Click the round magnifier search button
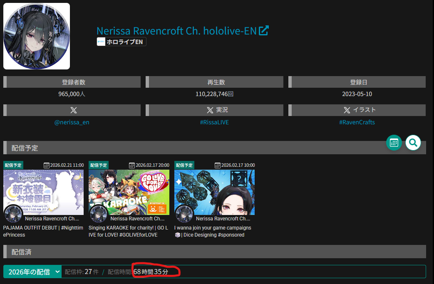Viewport: 434px width, 284px height. pyautogui.click(x=413, y=143)
